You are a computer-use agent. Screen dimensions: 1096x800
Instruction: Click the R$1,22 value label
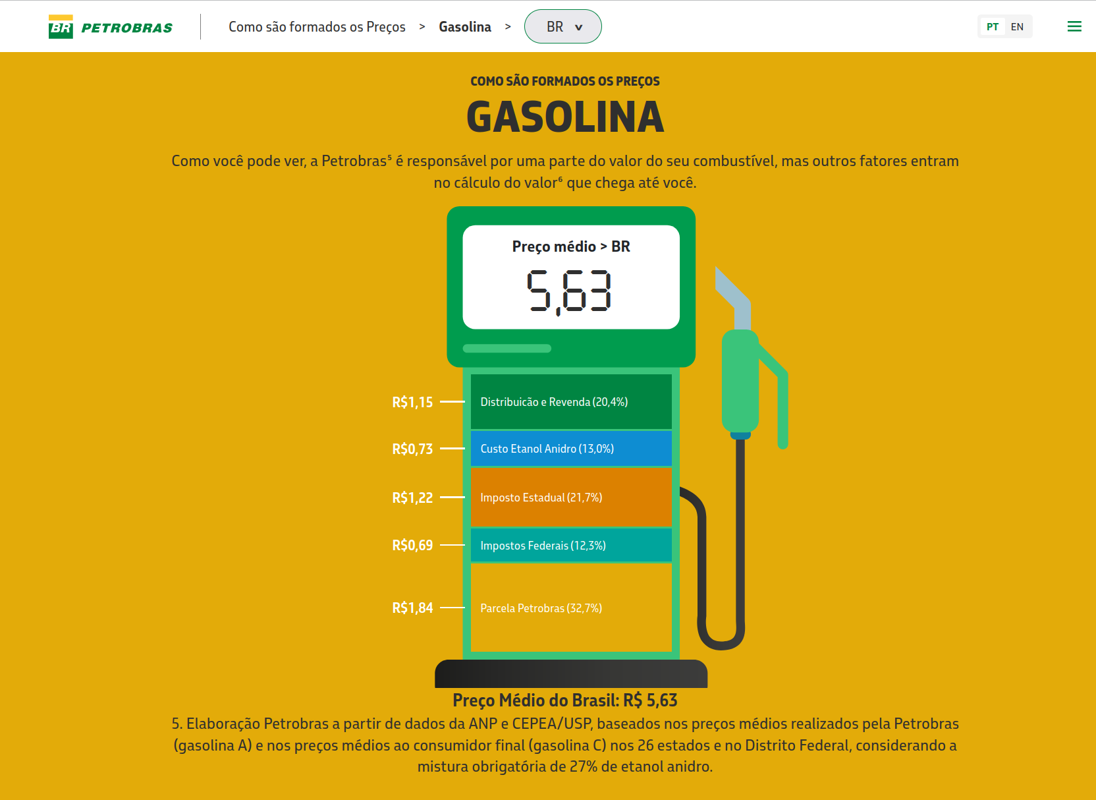click(x=412, y=498)
